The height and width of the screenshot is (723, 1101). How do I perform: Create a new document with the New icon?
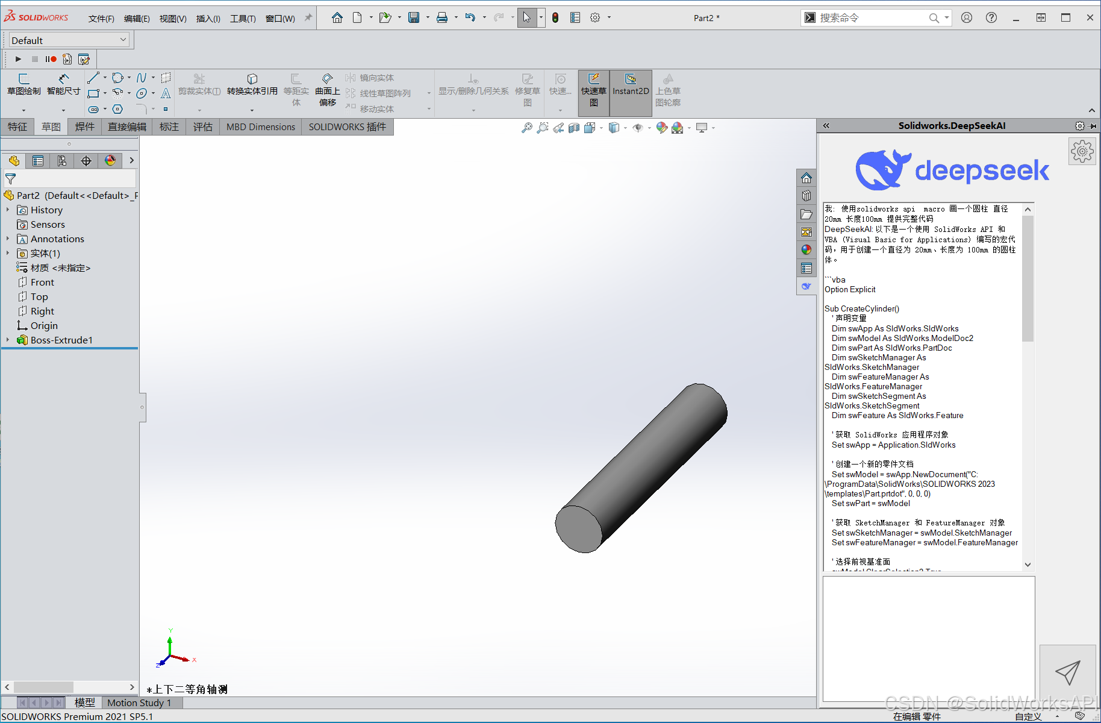point(357,17)
